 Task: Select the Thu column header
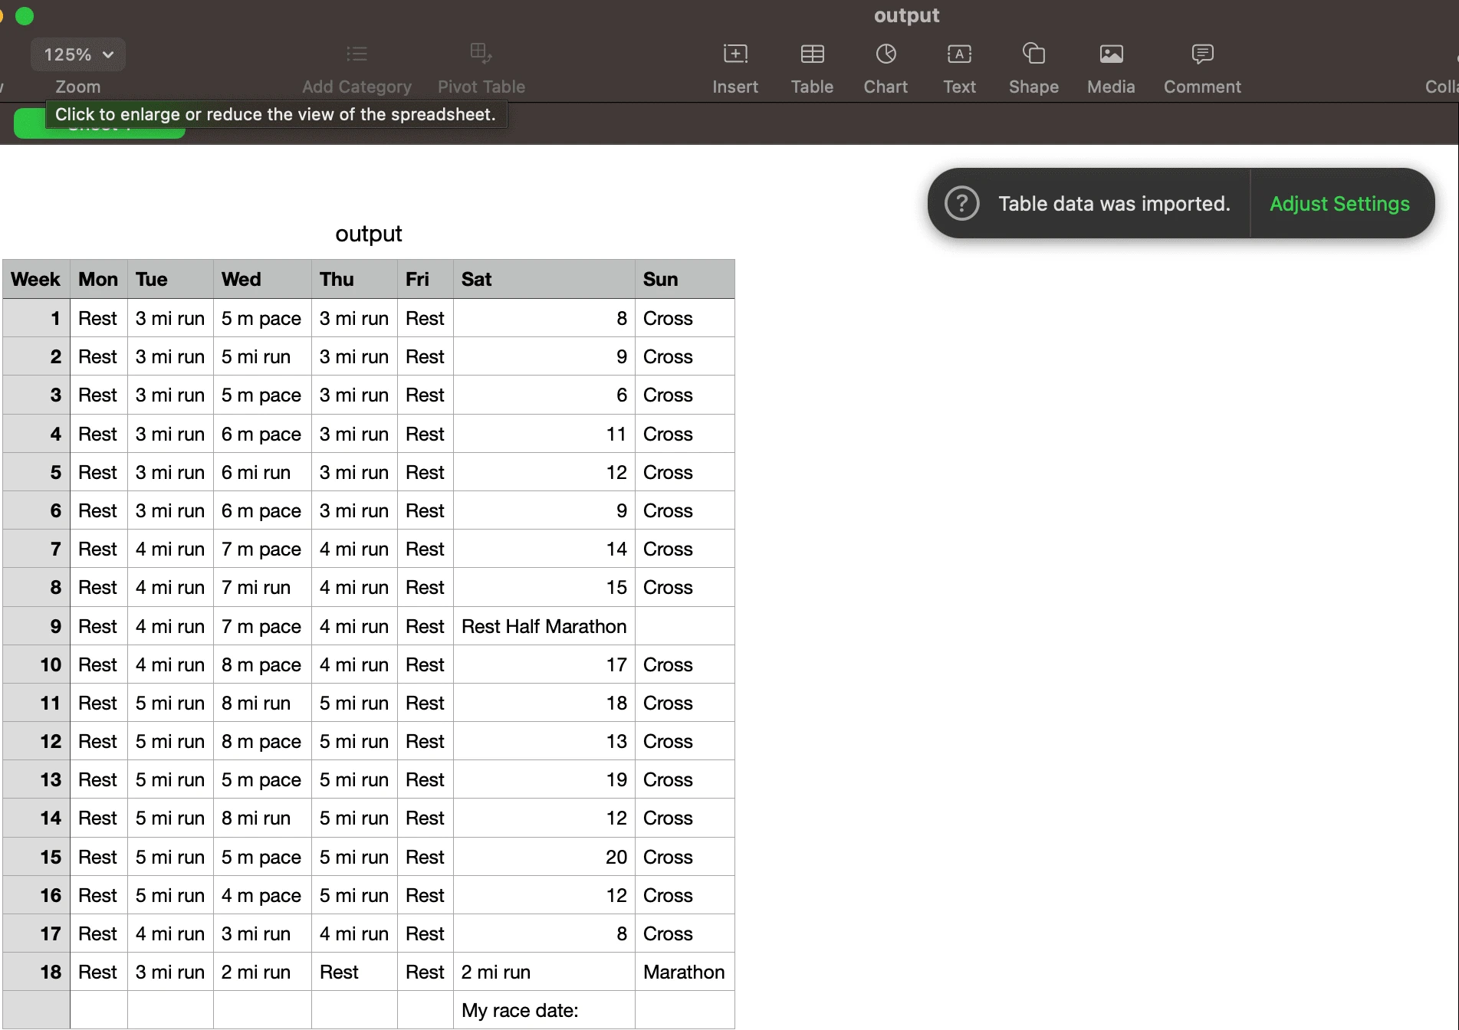pos(354,279)
